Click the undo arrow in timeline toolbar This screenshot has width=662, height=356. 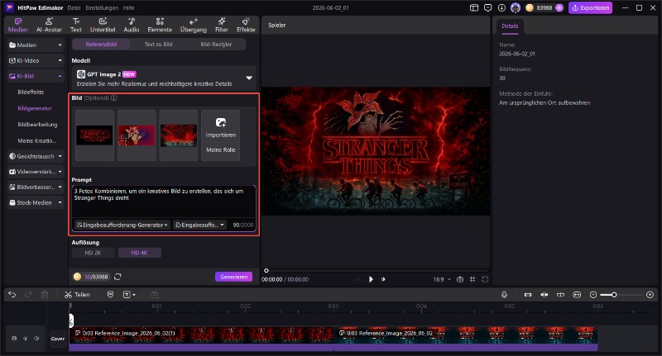pos(12,295)
